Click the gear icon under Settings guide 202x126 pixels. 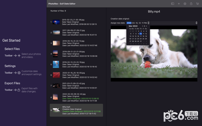coord(19,73)
